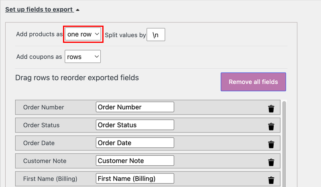
Task: Delete the Order Date field
Action: [271, 144]
